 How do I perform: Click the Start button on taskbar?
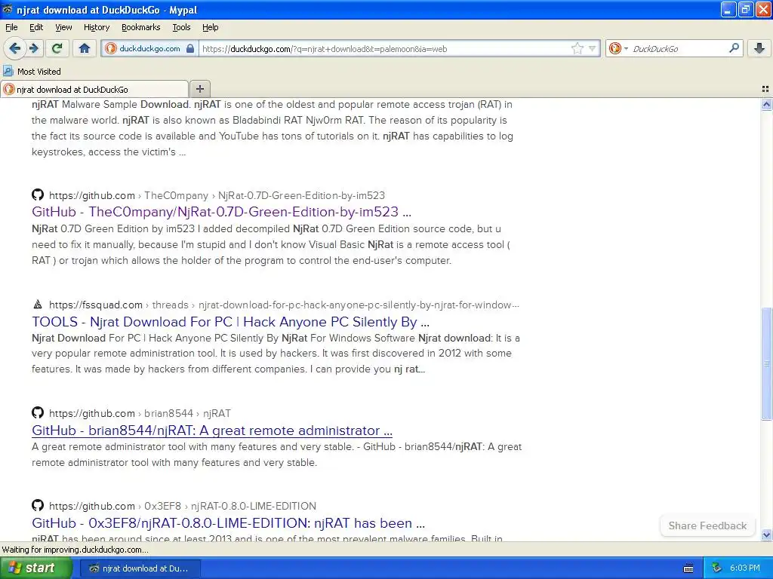(35, 568)
